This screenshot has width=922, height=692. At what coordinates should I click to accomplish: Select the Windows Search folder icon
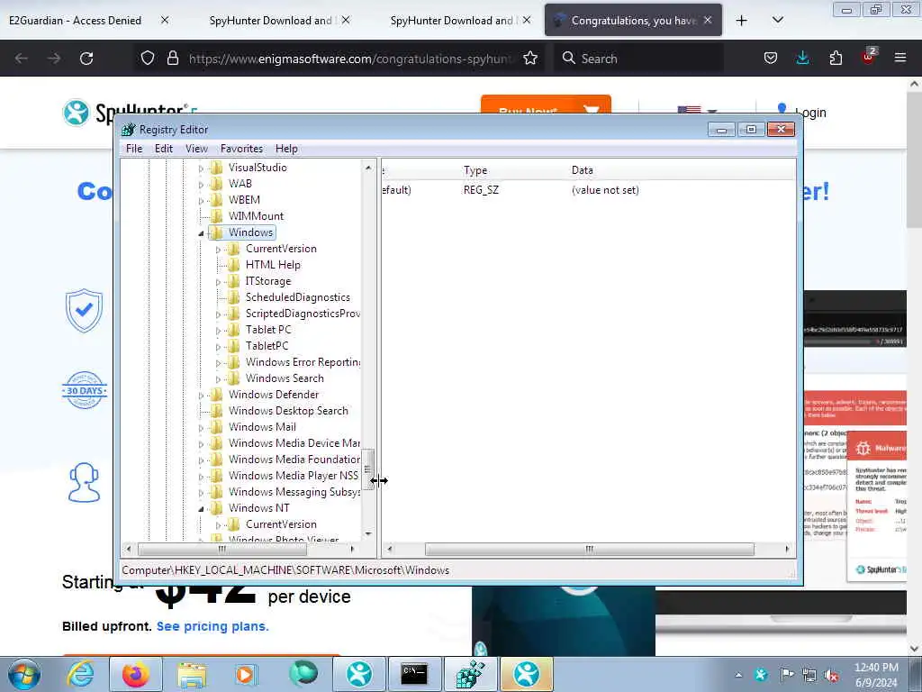[234, 378]
